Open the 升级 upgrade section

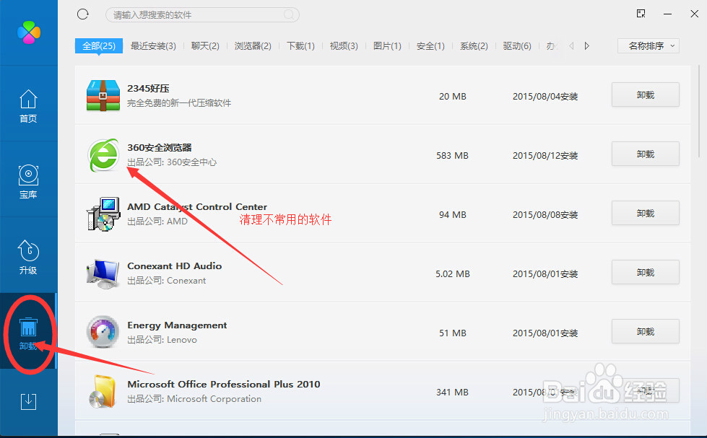point(28,257)
